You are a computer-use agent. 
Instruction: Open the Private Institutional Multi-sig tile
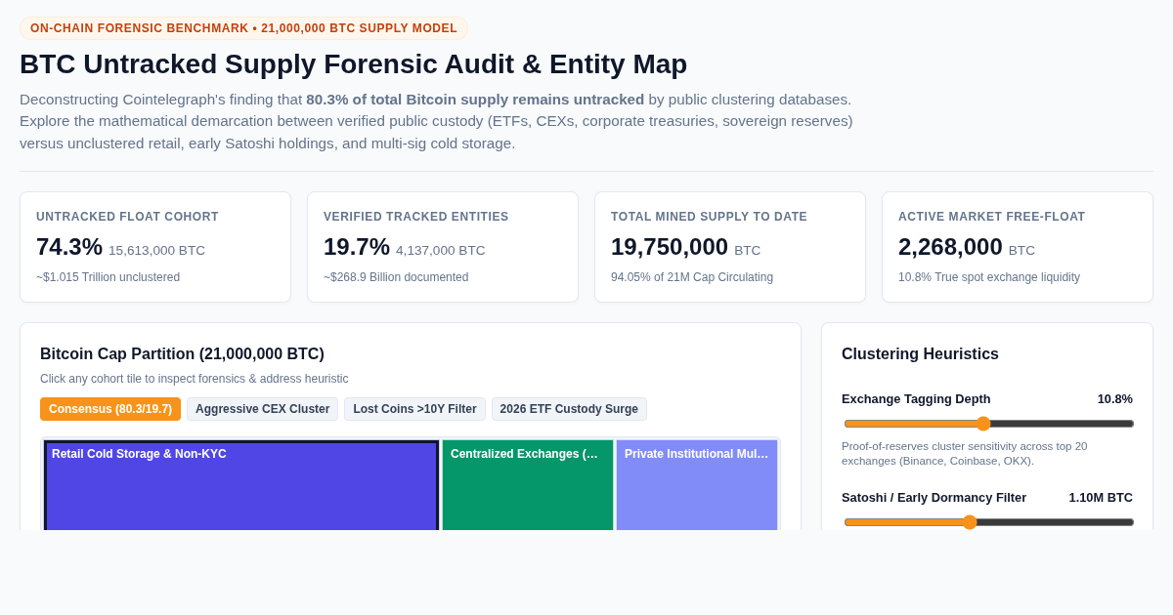[697, 485]
